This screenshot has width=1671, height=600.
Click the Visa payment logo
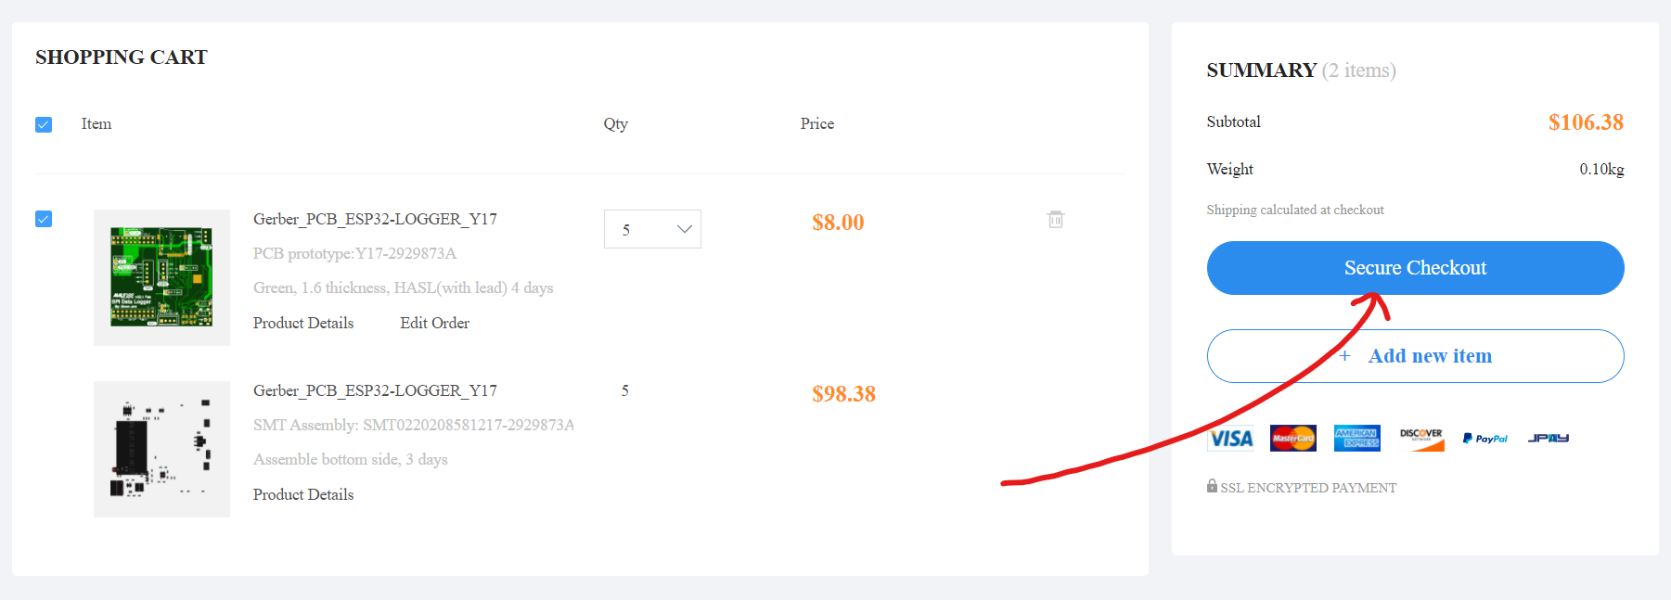point(1230,438)
